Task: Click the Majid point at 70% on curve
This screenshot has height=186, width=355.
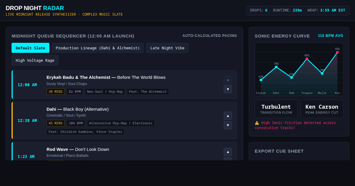Action: (x=322, y=73)
